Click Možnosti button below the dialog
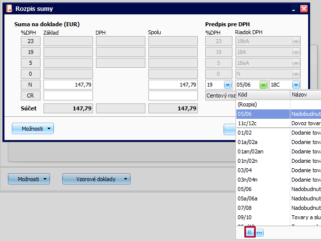 pyautogui.click(x=29, y=179)
